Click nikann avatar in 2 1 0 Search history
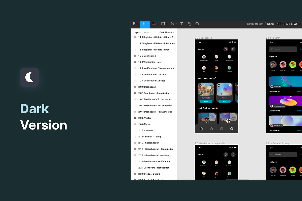The width and height of the screenshot is (302, 201). (293, 65)
